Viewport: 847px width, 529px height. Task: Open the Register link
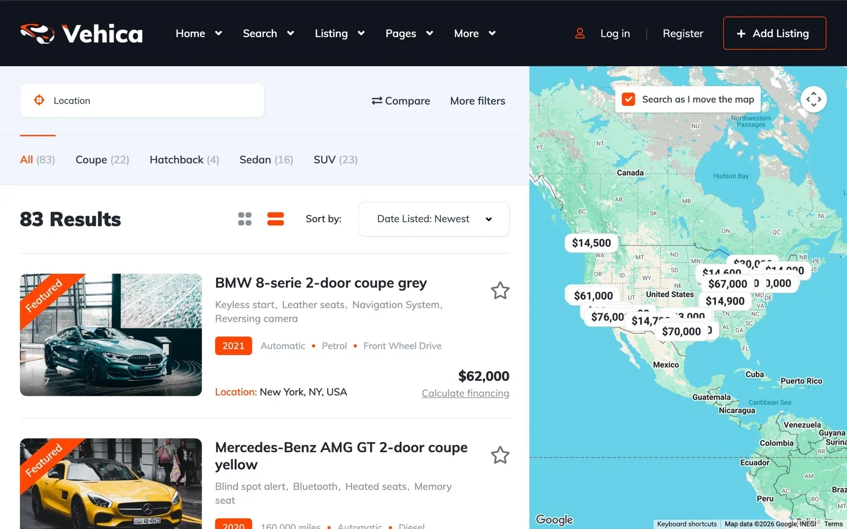click(x=683, y=33)
